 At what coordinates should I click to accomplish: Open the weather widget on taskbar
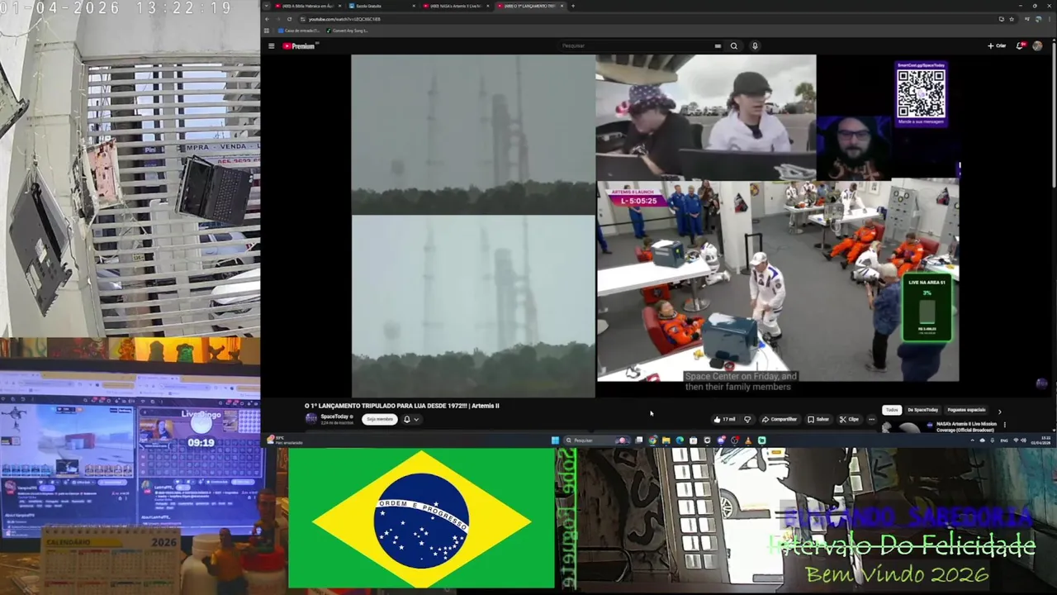click(x=285, y=440)
